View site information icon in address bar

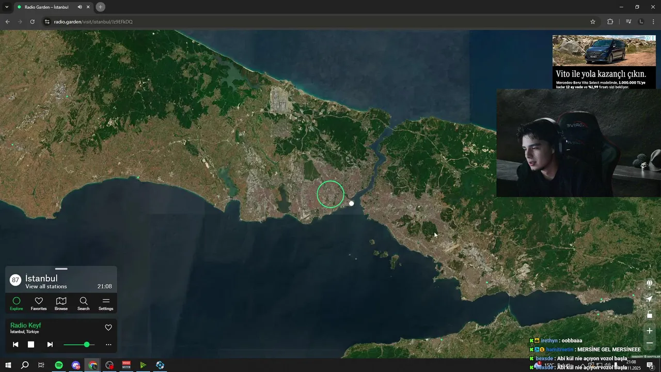point(46,22)
